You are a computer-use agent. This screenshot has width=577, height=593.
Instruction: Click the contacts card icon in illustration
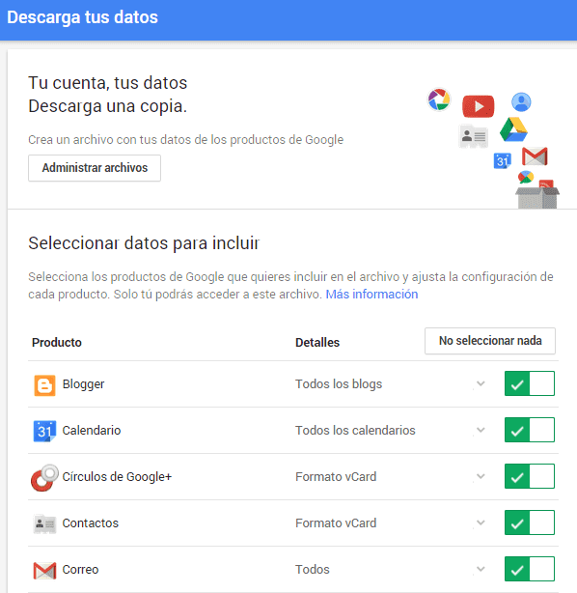click(x=473, y=136)
